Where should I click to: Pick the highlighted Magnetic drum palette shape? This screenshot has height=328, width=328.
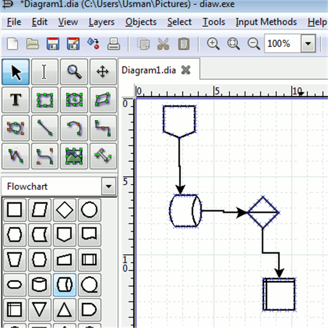65,285
